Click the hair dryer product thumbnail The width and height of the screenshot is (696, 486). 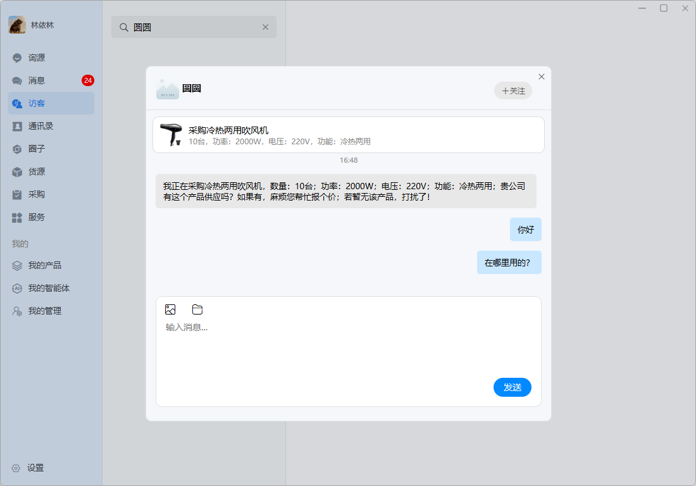pos(171,135)
